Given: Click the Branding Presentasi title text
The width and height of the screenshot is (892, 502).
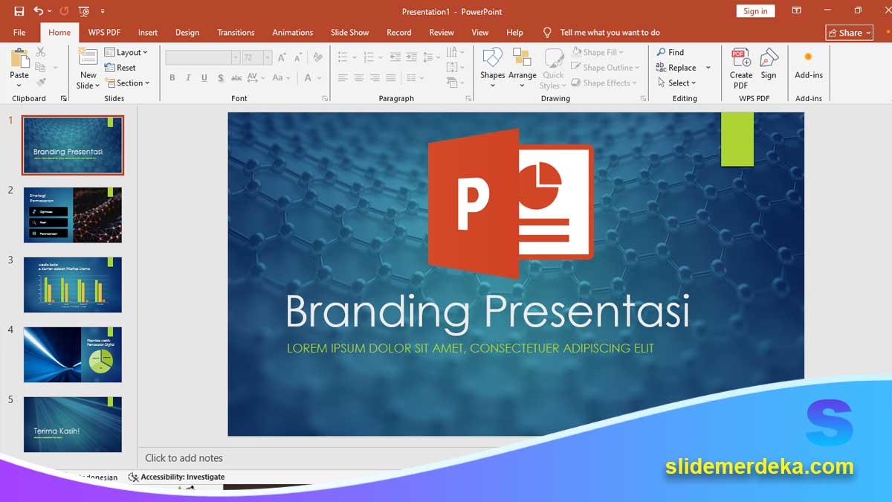Looking at the screenshot, I should (488, 311).
